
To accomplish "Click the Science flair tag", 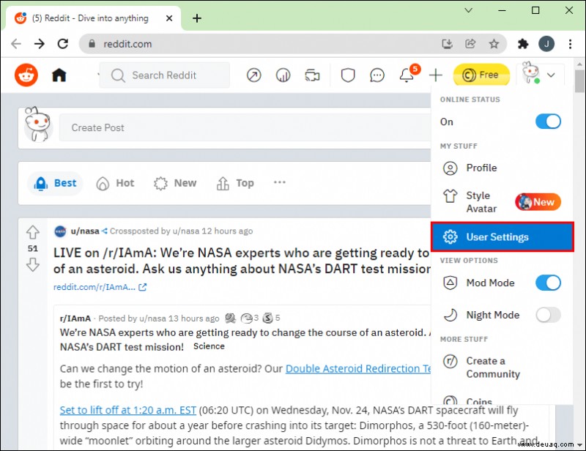I will [209, 346].
